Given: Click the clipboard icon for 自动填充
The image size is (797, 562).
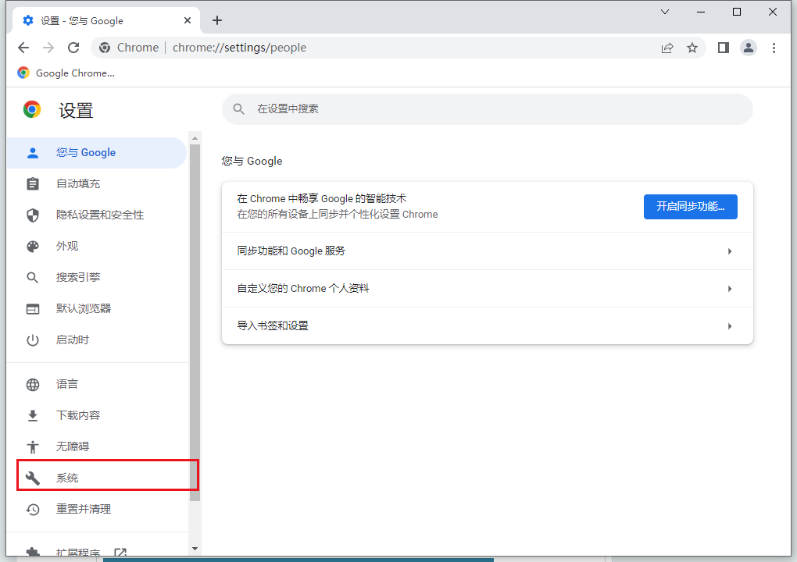Looking at the screenshot, I should pyautogui.click(x=33, y=183).
